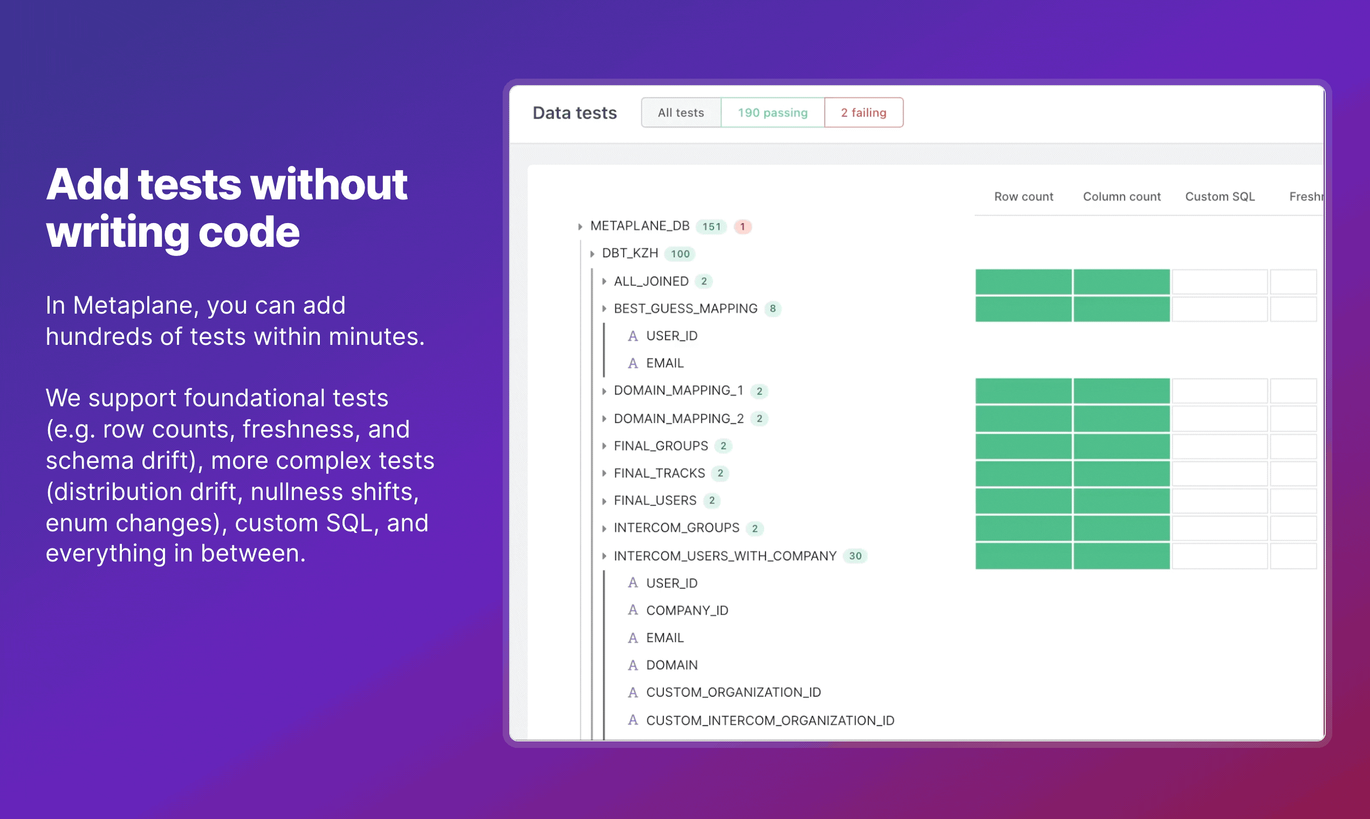This screenshot has width=1370, height=819.
Task: Select the FINAL_USERS table name
Action: (x=655, y=501)
